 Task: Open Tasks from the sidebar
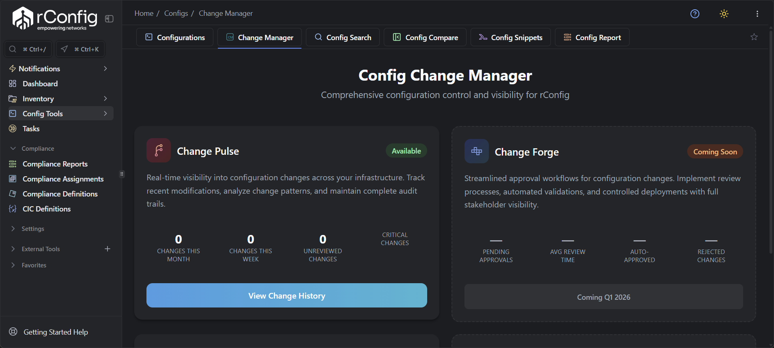[31, 128]
